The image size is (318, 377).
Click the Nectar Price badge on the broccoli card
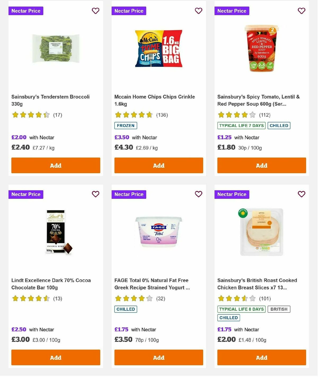pyautogui.click(x=26, y=11)
